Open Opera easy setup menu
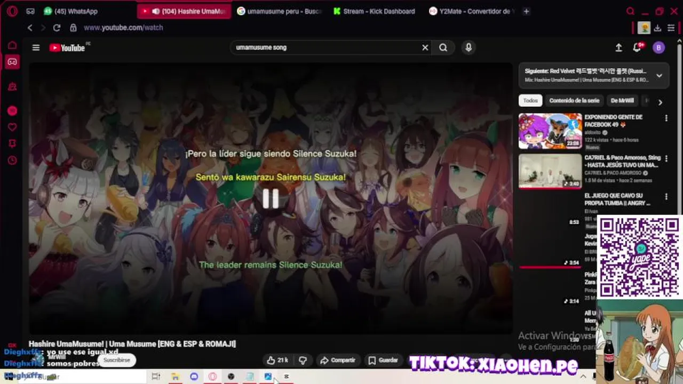Viewport: 683px width, 384px height. pyautogui.click(x=671, y=28)
